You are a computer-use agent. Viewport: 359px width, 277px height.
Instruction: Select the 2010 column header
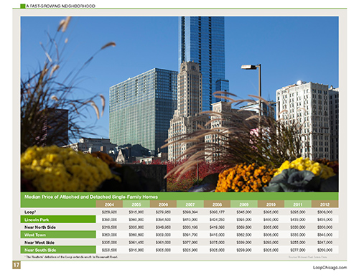pos(271,205)
